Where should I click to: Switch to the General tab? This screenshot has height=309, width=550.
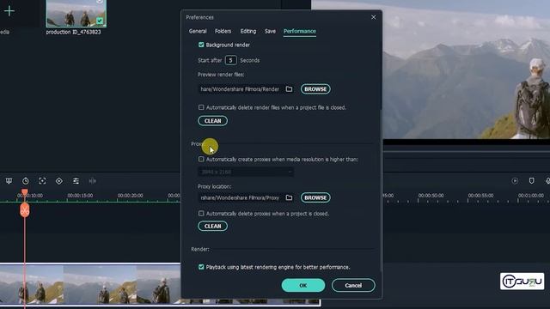198,31
